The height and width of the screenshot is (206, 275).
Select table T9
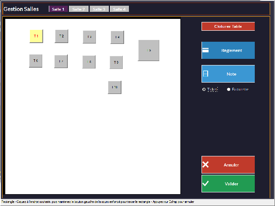click(x=116, y=62)
